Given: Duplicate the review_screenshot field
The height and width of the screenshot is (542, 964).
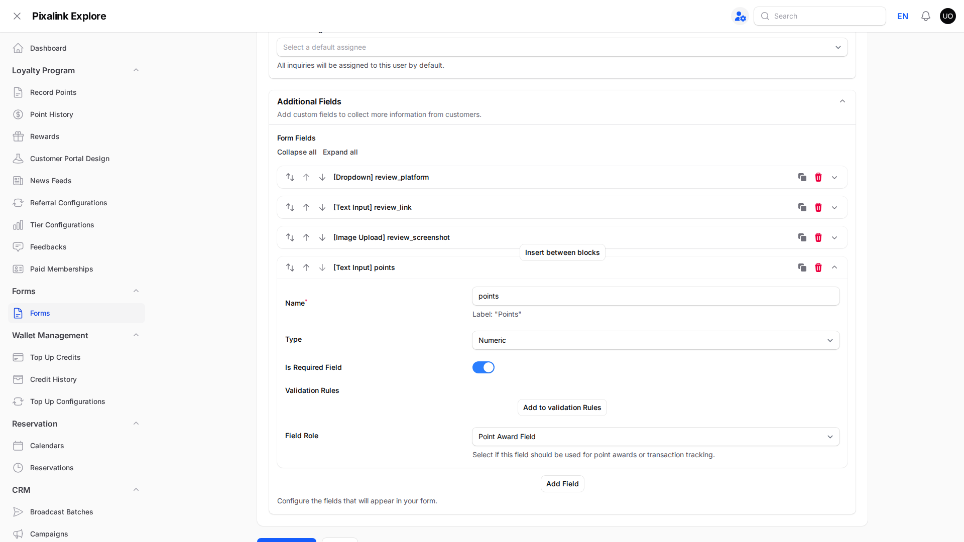Looking at the screenshot, I should point(802,237).
